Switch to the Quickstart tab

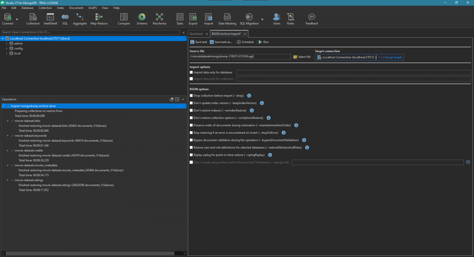[x=196, y=34]
